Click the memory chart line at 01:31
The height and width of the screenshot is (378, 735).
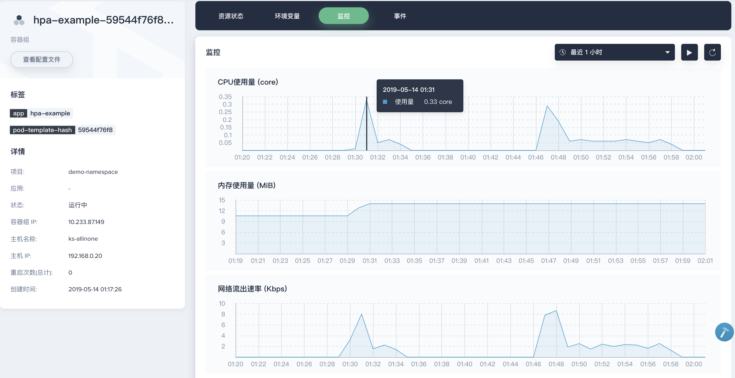[370, 204]
